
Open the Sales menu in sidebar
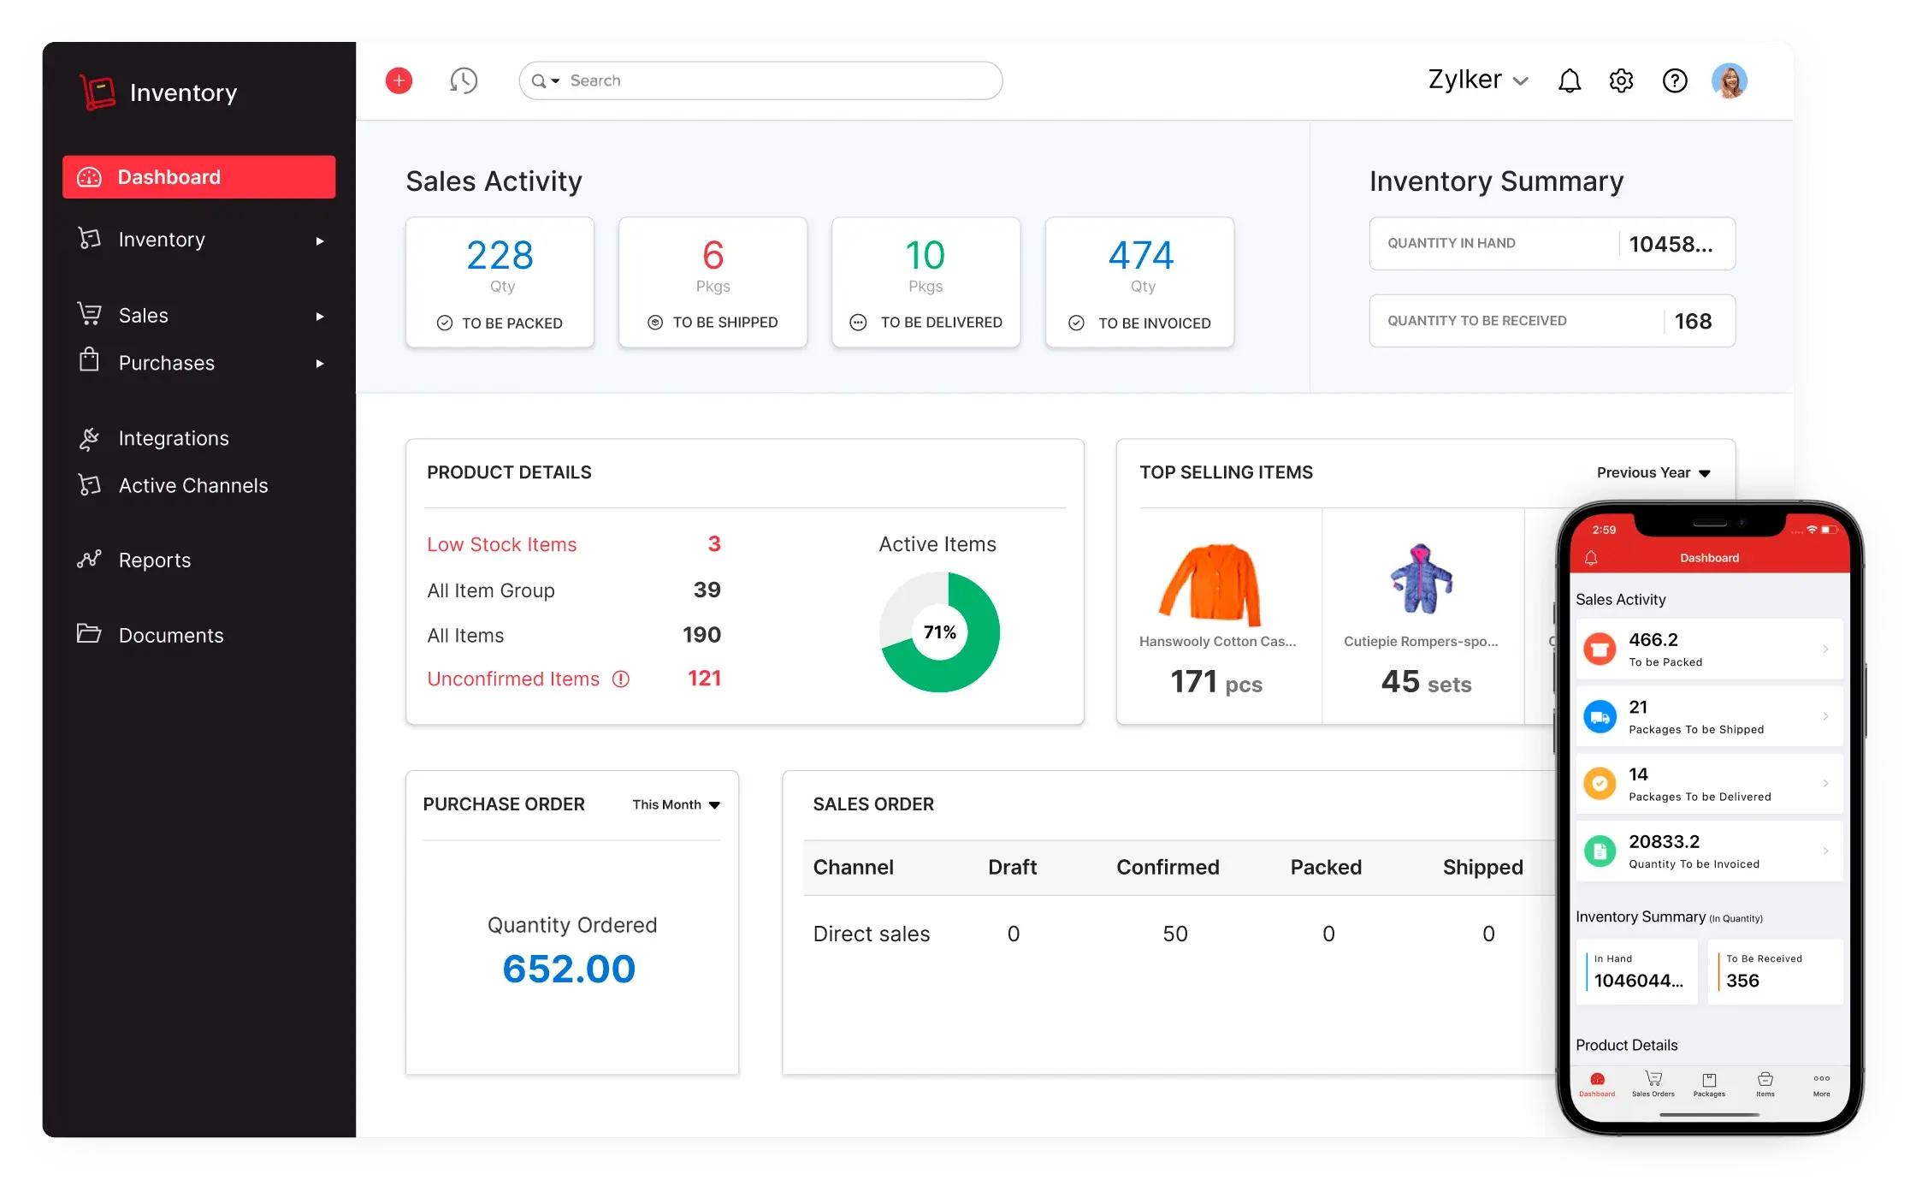142,315
